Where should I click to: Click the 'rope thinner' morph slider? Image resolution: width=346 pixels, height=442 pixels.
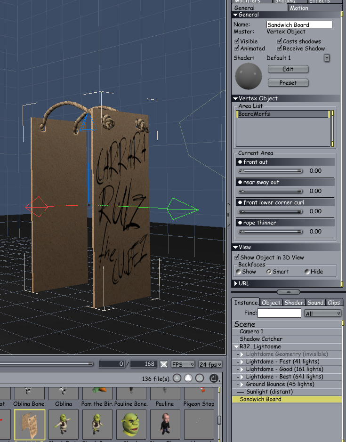270,232
